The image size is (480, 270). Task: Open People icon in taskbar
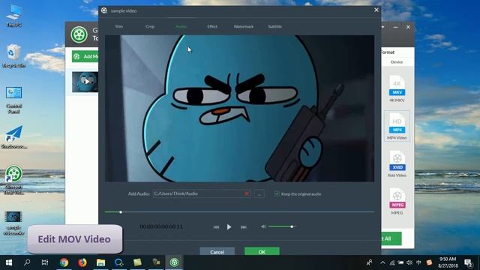pos(370,262)
